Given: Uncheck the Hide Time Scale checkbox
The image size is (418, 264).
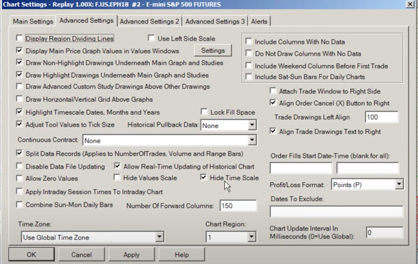Looking at the screenshot, I should point(203,177).
